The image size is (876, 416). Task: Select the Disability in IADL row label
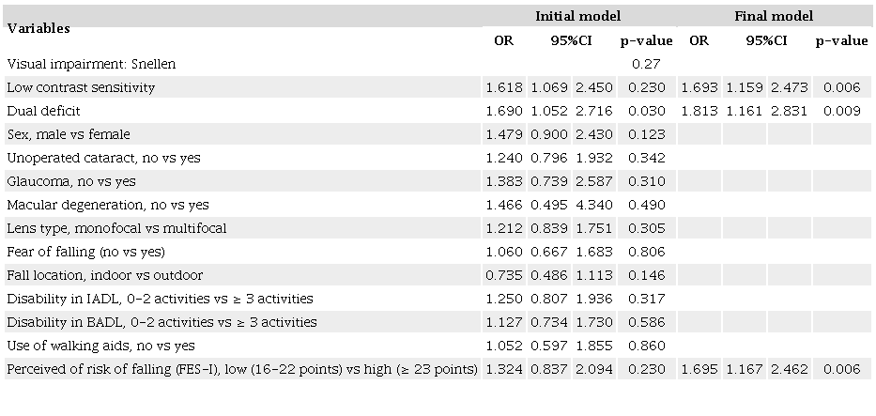[160, 299]
